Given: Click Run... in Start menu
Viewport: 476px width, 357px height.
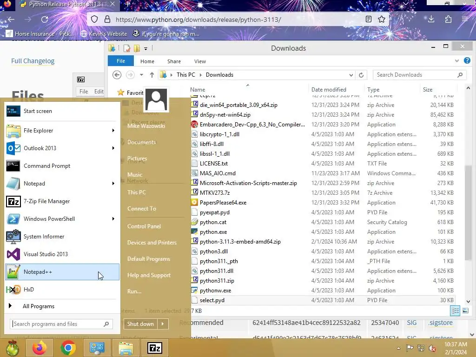Looking at the screenshot, I should tap(134, 291).
